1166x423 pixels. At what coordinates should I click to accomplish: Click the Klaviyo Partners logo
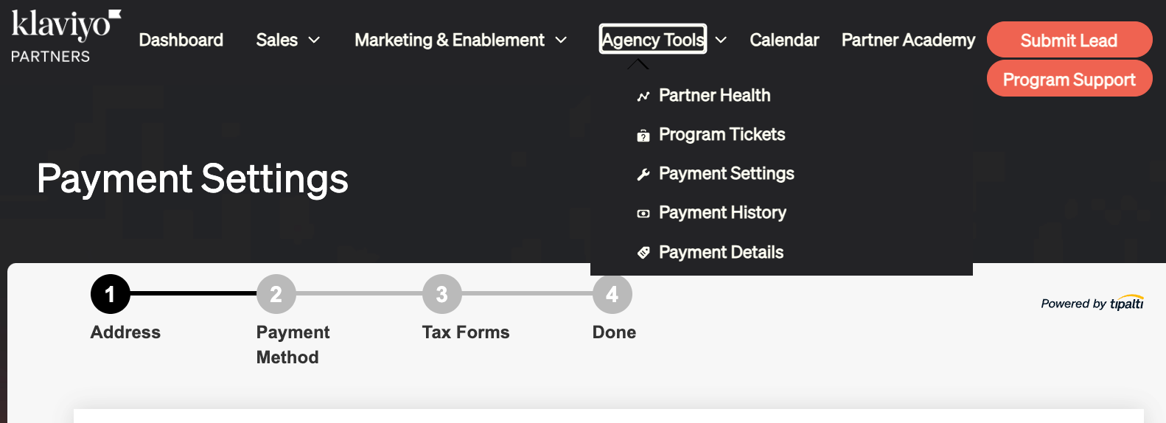[66, 36]
